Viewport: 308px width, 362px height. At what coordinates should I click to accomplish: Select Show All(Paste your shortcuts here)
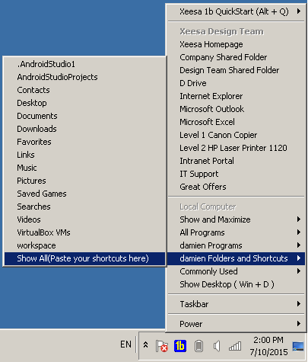[x=84, y=258]
